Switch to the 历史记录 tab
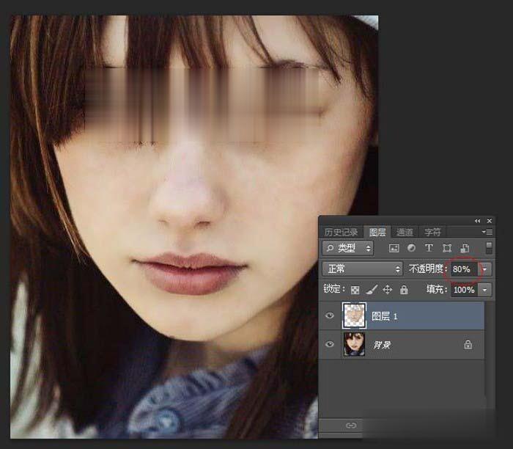Screen dimensions: 513x449 (342, 232)
